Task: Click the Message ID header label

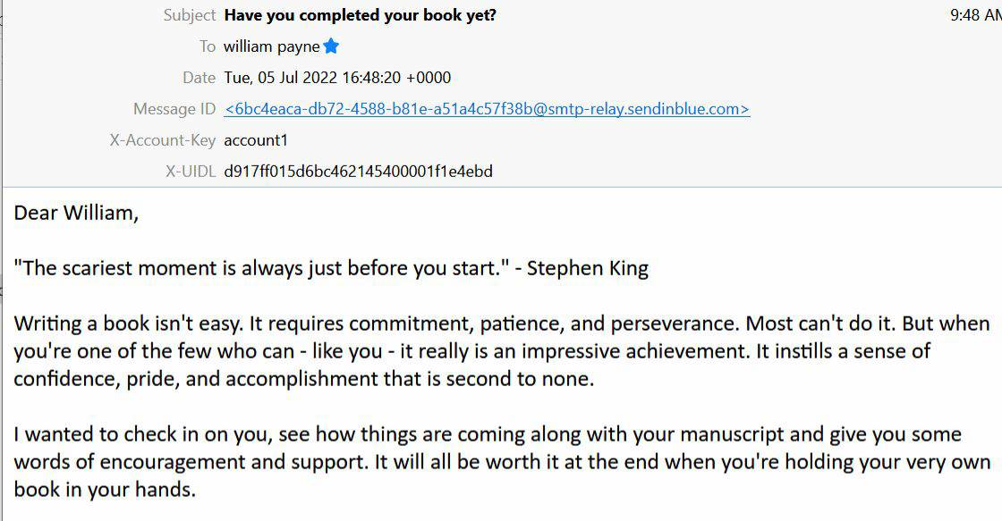Action: pyautogui.click(x=174, y=109)
